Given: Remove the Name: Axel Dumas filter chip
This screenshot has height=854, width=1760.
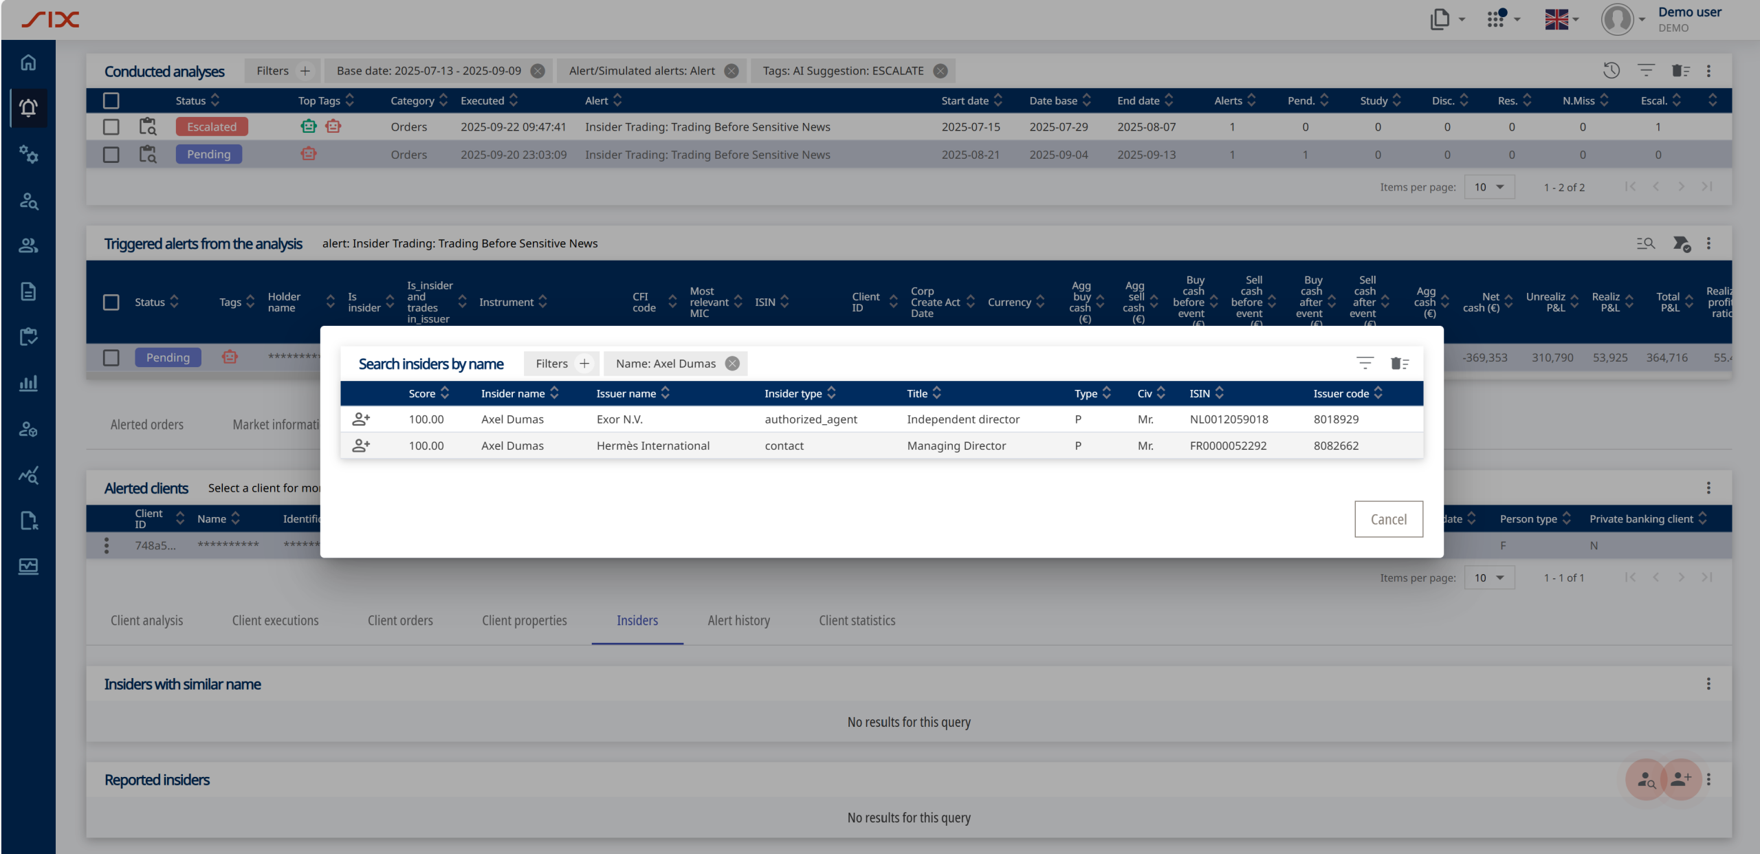Looking at the screenshot, I should click(x=733, y=364).
